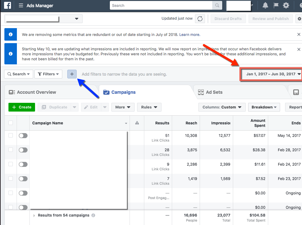Open the Reports button

tap(294, 107)
